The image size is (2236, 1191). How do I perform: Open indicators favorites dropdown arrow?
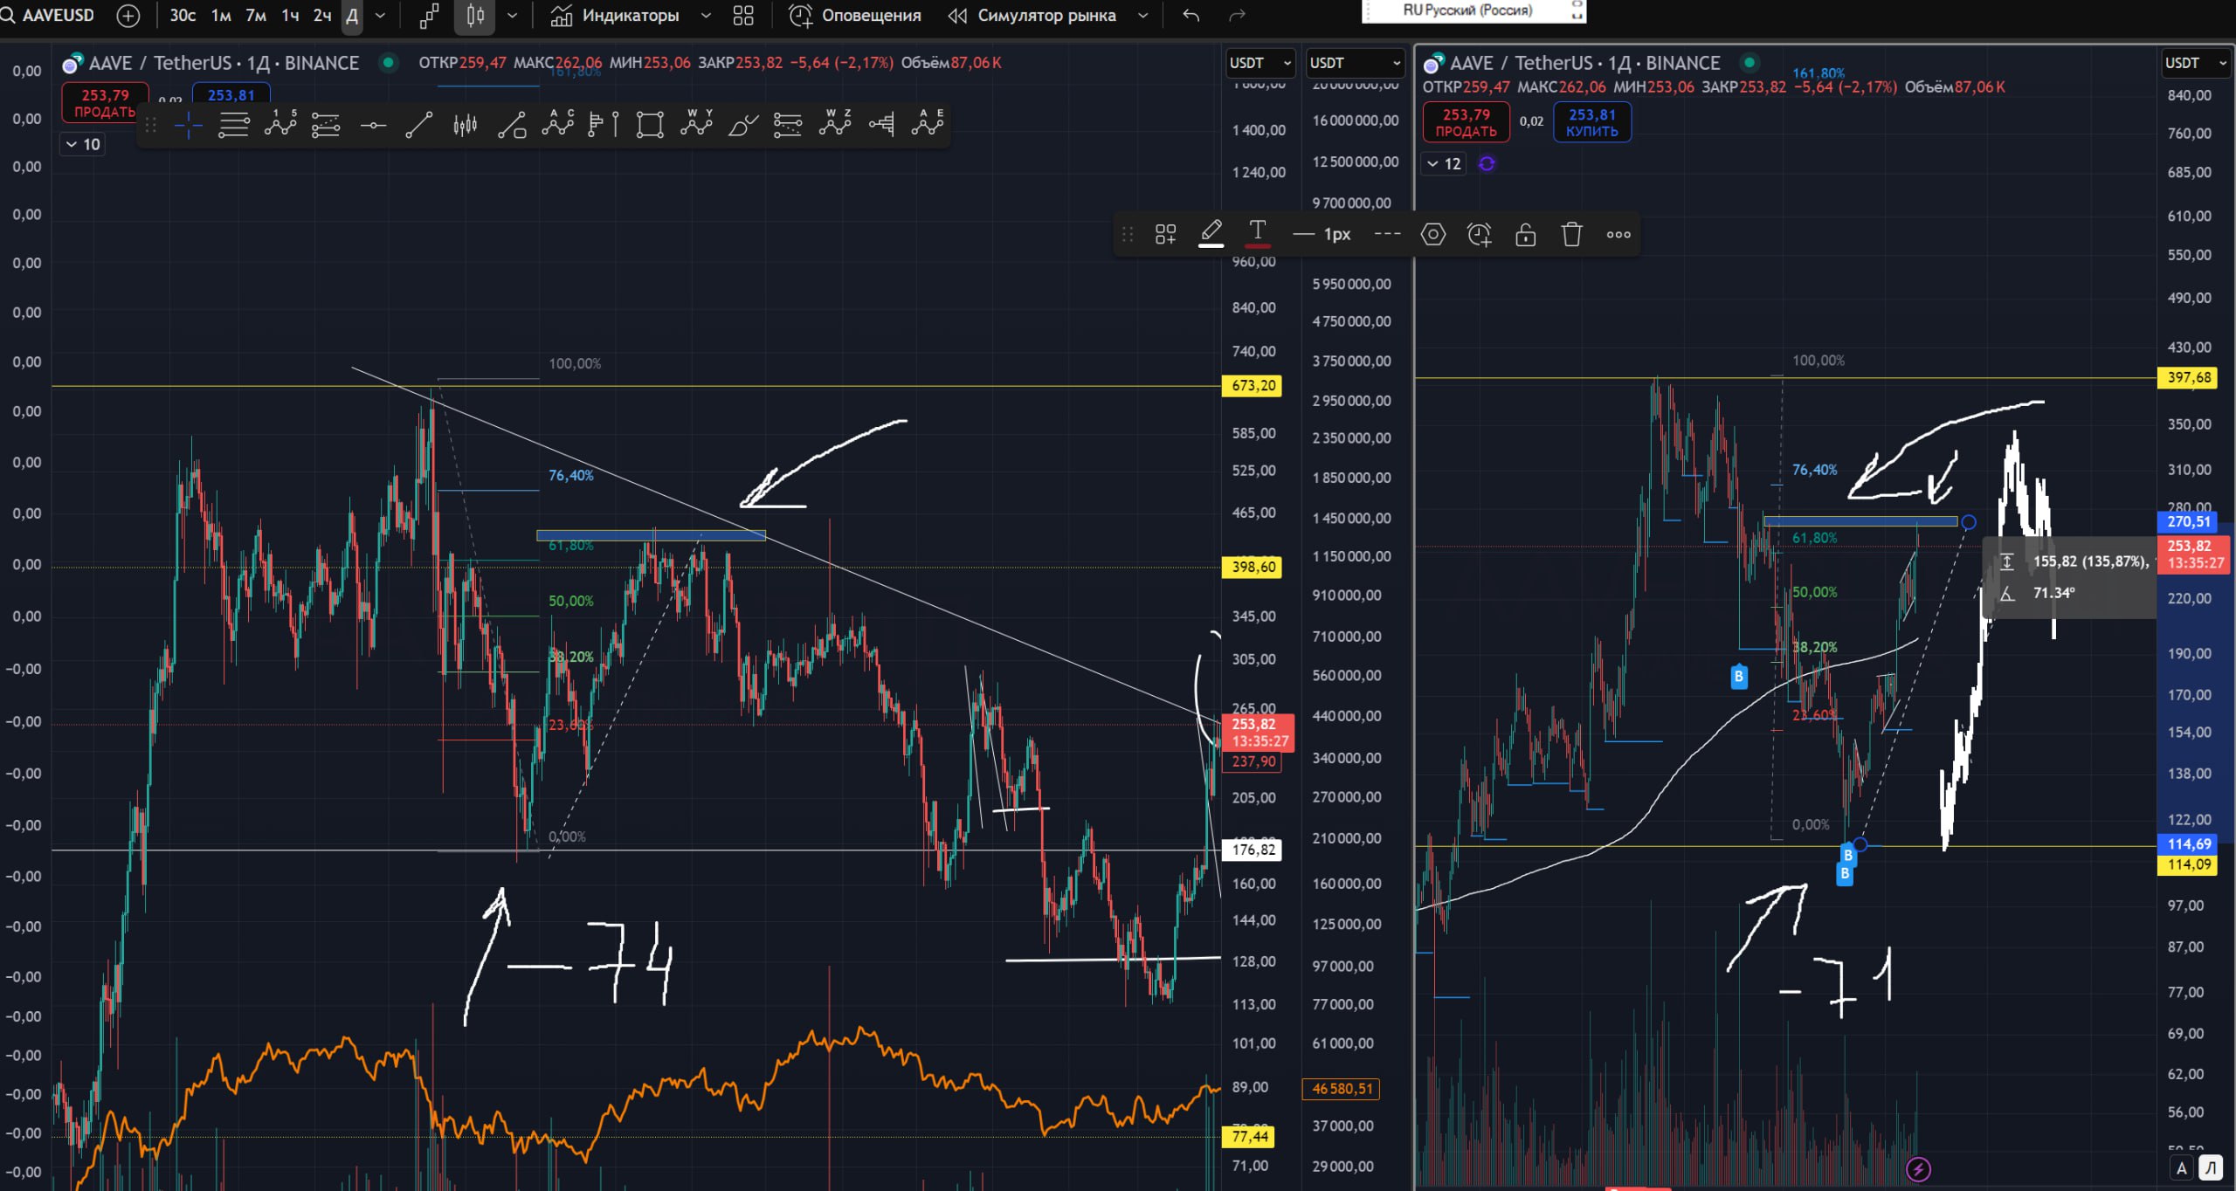coord(706,16)
